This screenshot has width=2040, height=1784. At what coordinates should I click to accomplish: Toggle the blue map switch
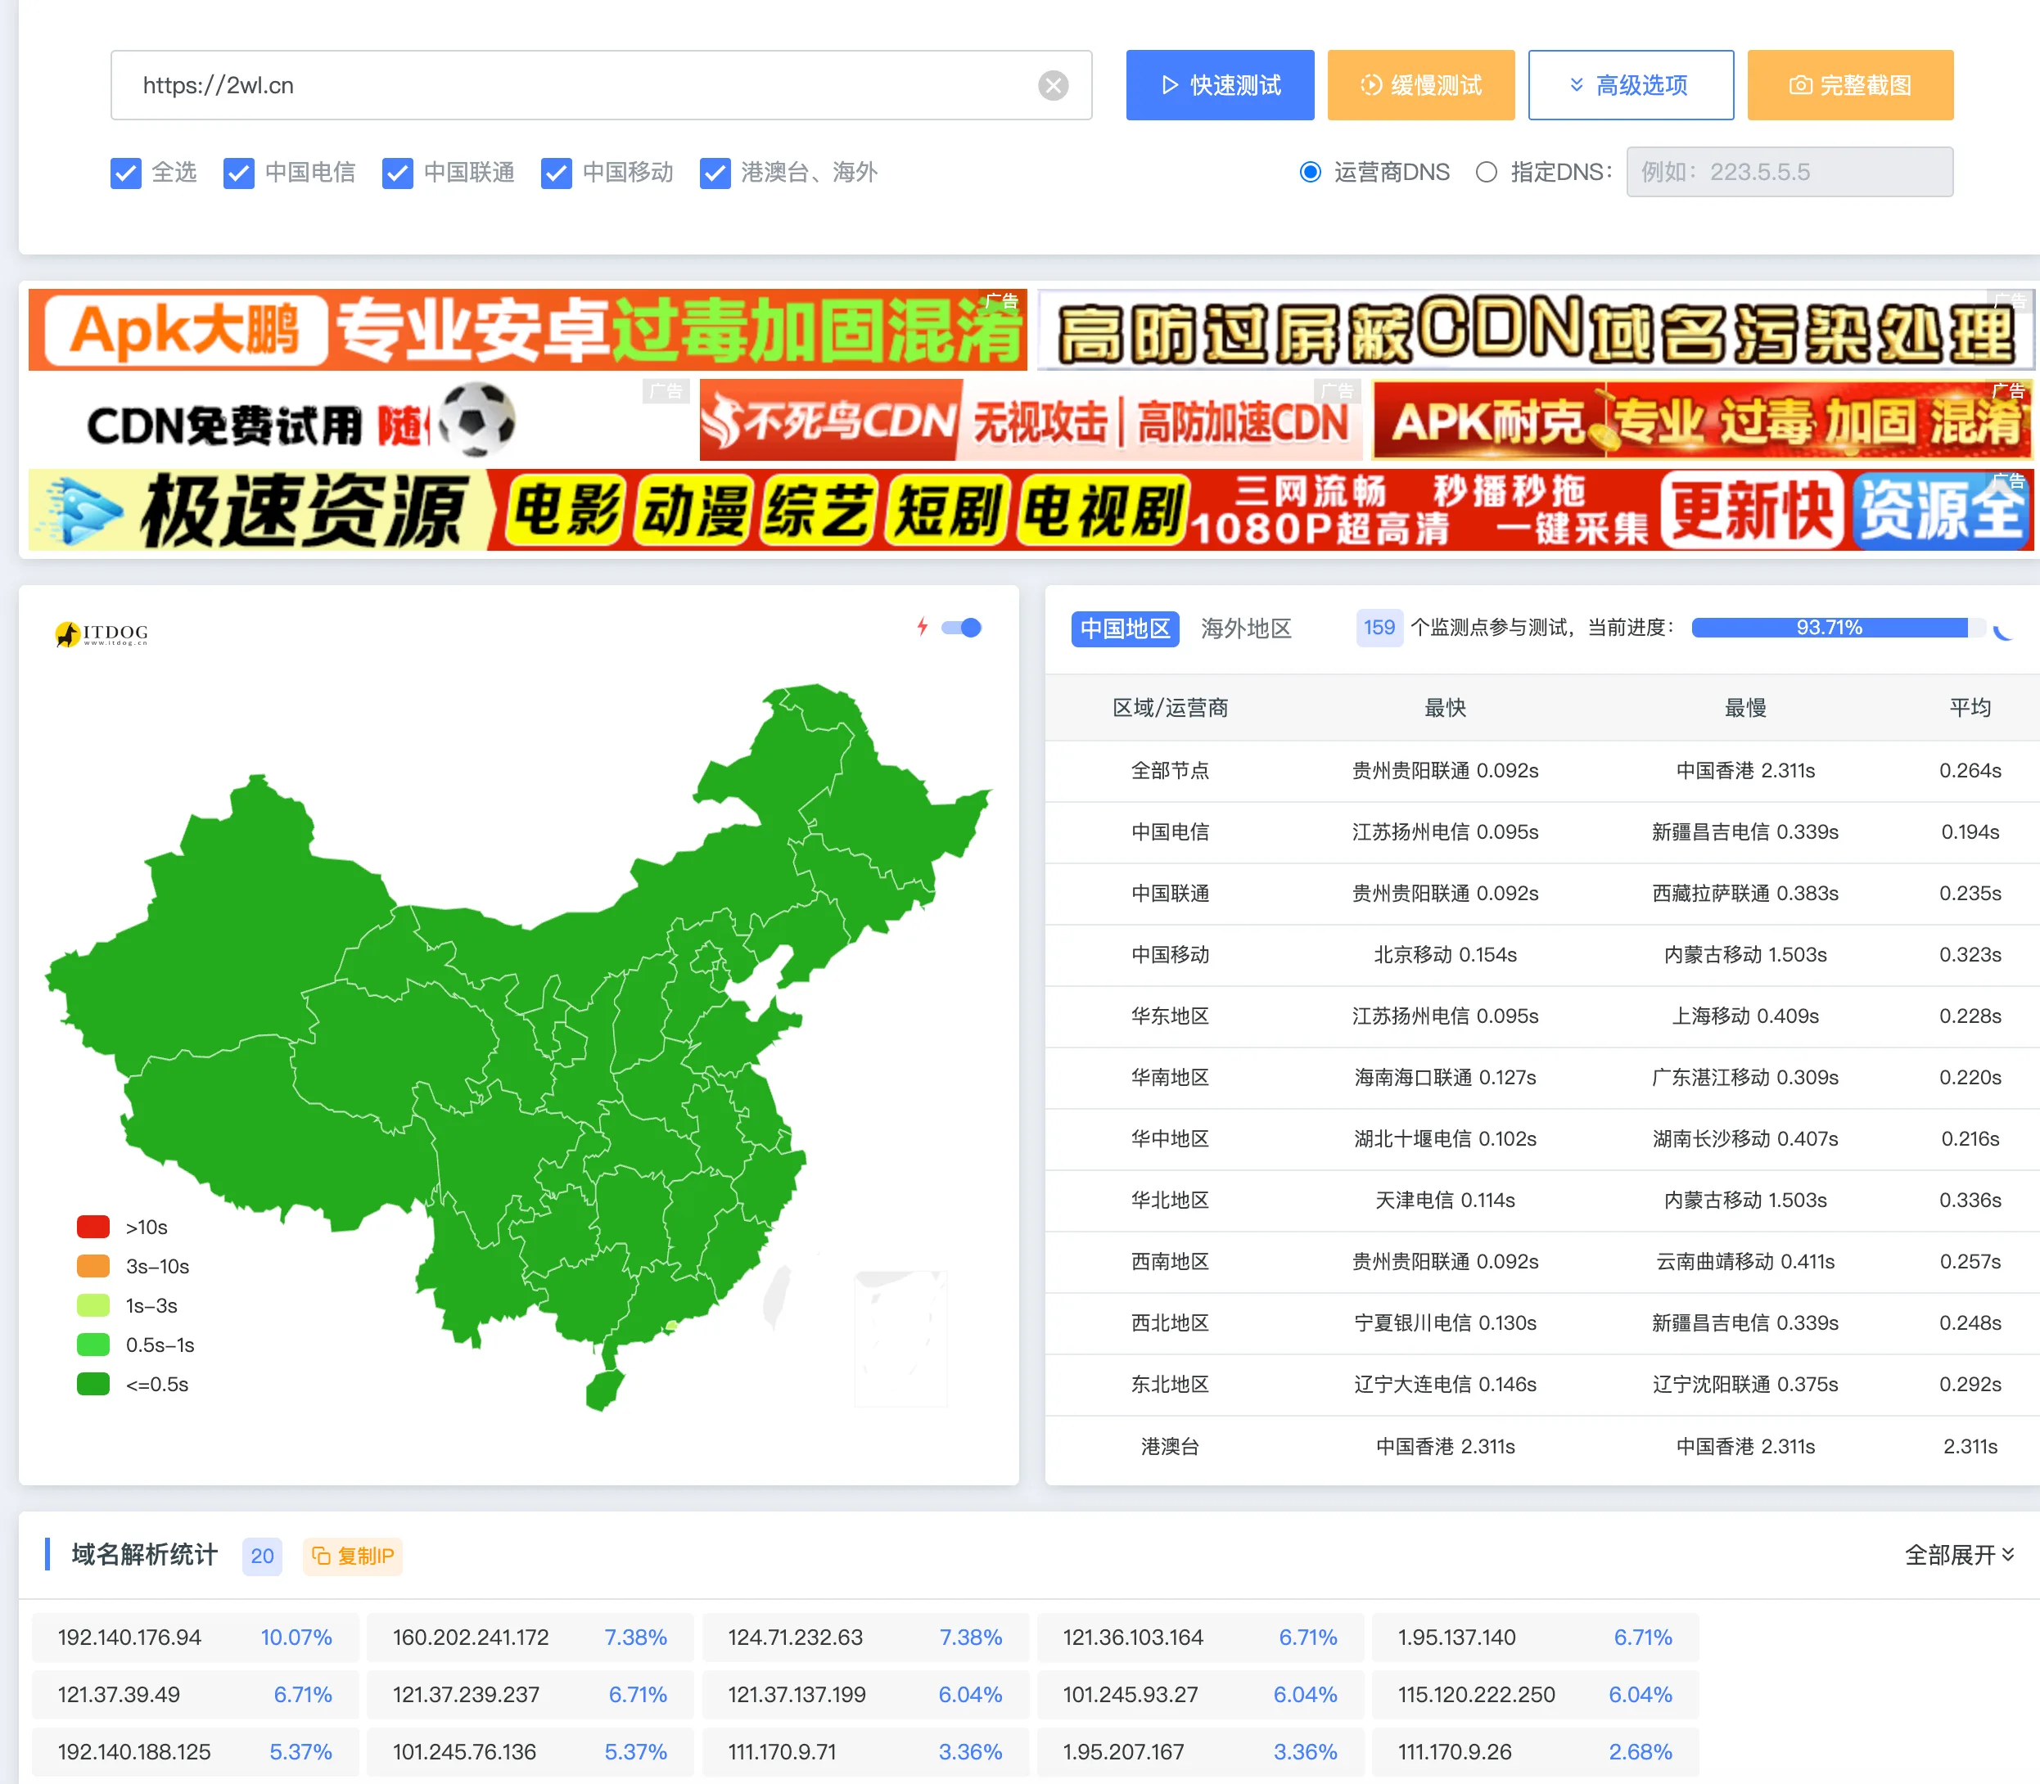click(961, 627)
